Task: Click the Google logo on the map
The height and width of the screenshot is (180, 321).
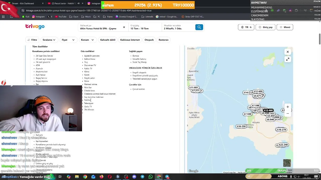Action: coord(193,171)
